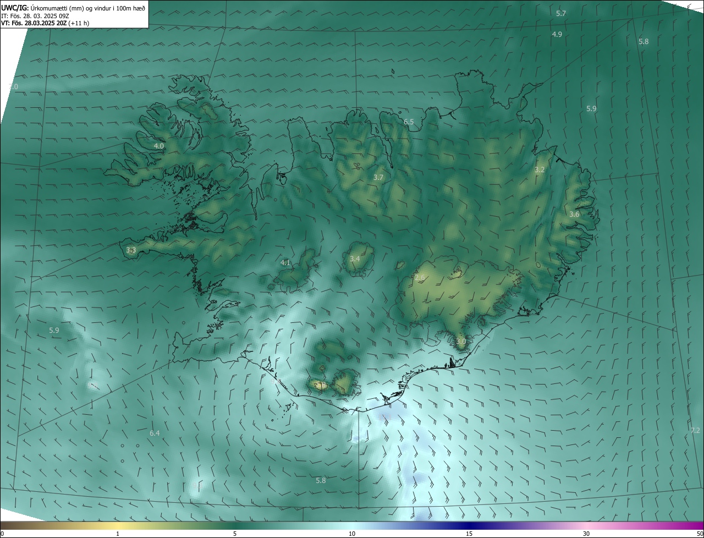The image size is (704, 538).
Task: Click the 3.4 value on the glacier
Action: click(355, 259)
